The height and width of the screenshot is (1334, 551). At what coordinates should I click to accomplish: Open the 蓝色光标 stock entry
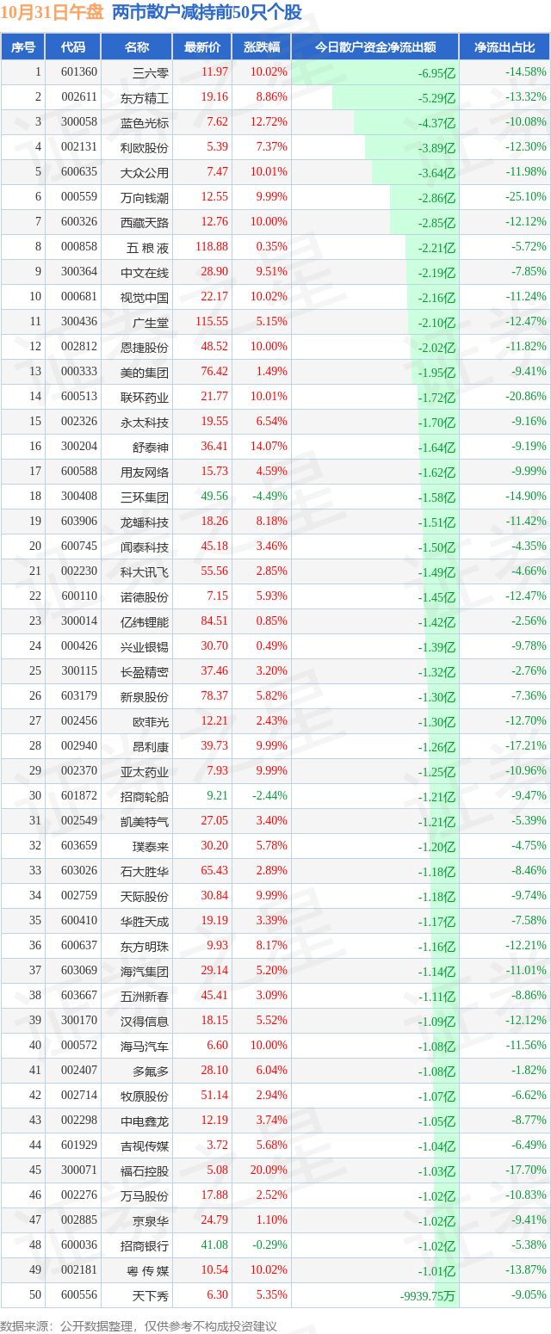(145, 122)
